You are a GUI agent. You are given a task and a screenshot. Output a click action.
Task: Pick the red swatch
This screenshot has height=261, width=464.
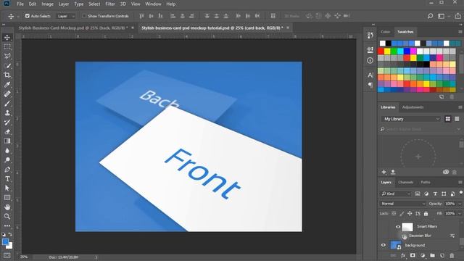coord(381,51)
